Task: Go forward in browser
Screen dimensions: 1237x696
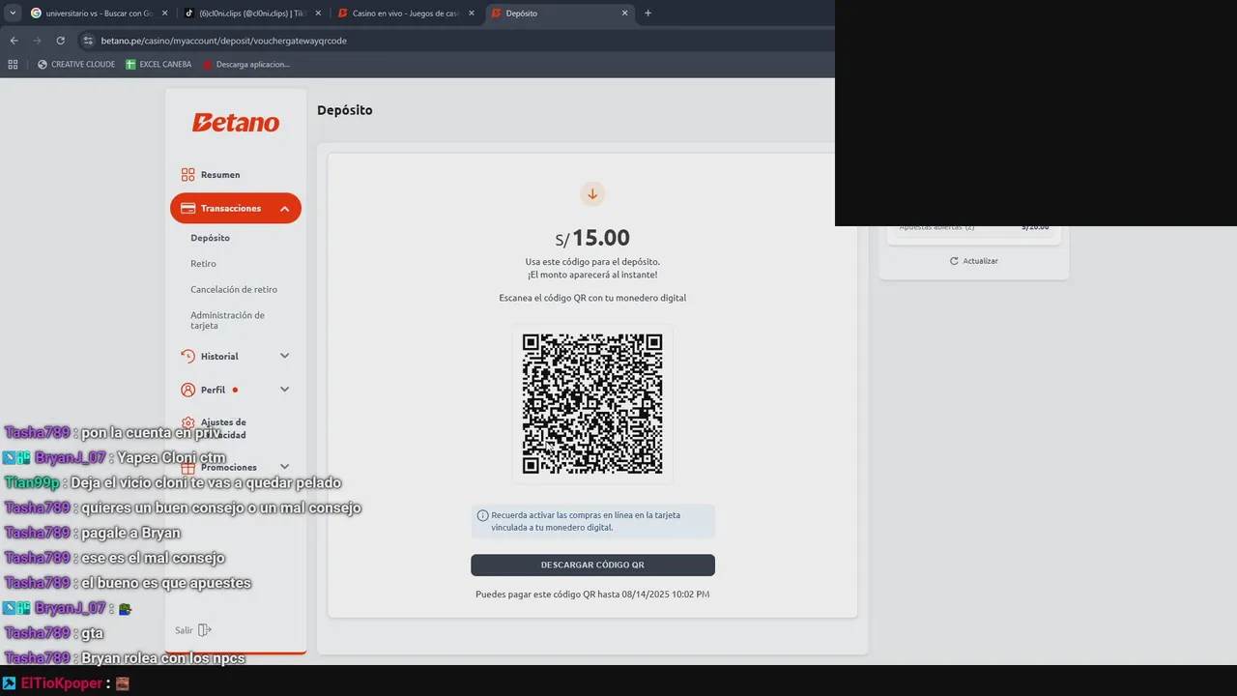Action: (37, 41)
